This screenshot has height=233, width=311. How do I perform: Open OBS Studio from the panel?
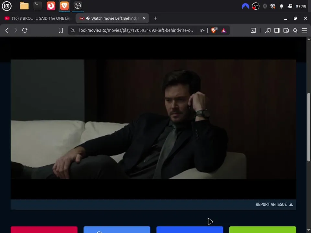point(77,6)
